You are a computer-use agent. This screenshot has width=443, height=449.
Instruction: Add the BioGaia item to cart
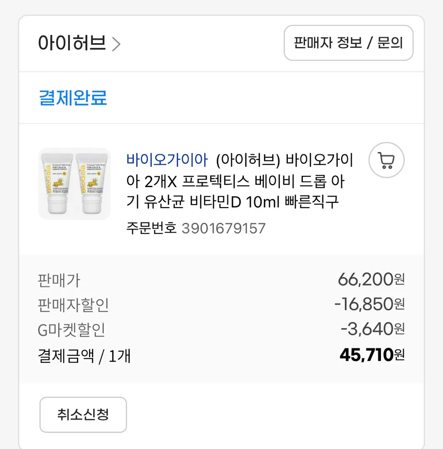386,160
